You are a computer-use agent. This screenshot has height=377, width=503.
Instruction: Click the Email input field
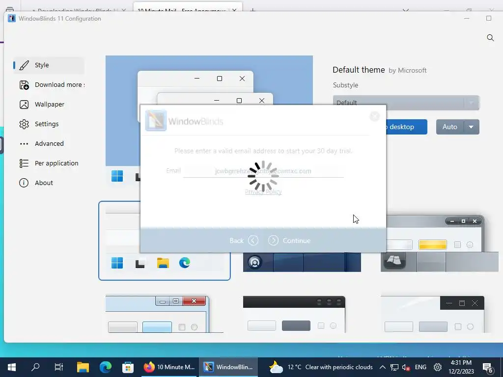[263, 171]
